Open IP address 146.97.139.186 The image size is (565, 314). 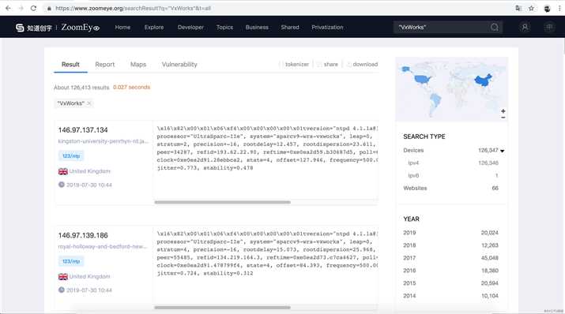[x=83, y=235]
